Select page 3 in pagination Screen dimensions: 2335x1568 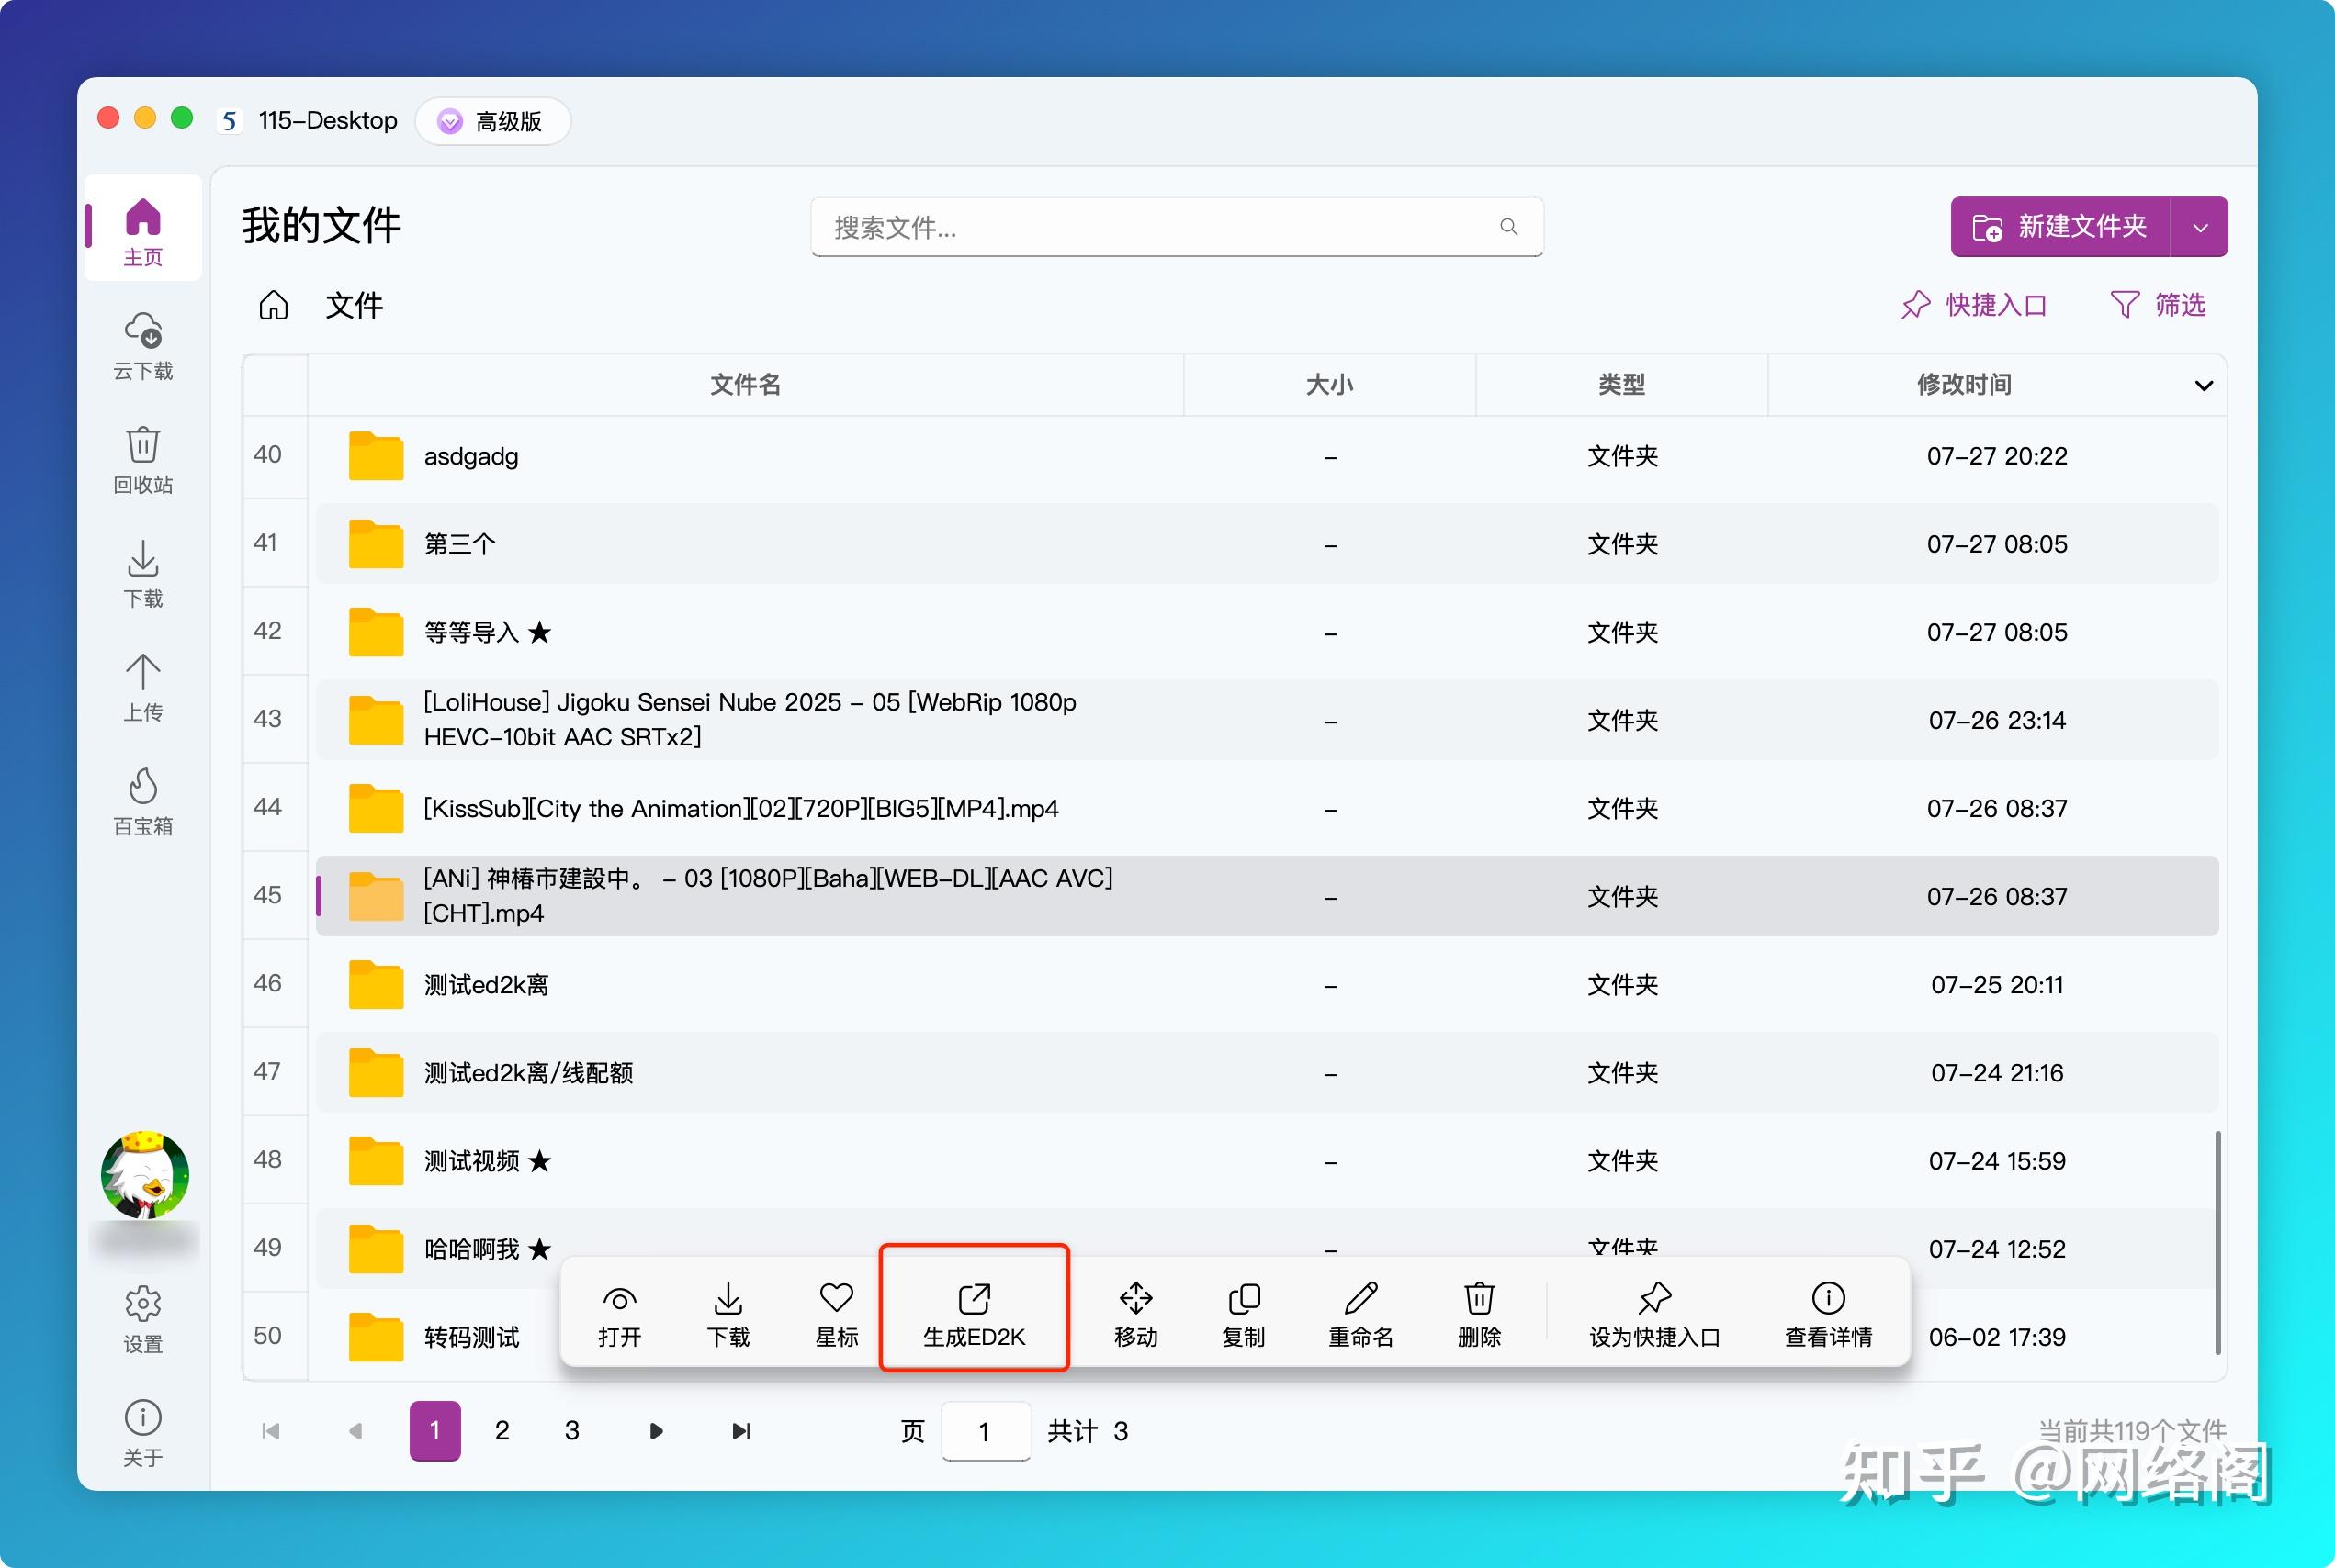pos(572,1431)
